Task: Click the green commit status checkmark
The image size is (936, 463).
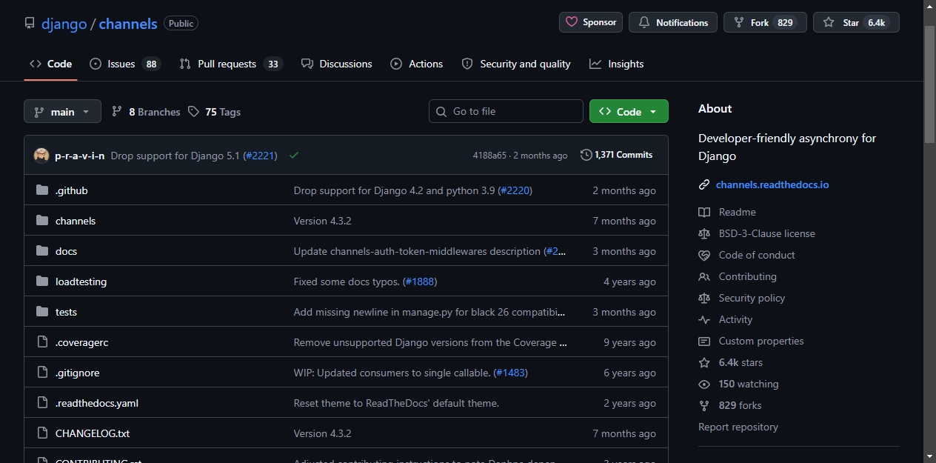Action: tap(294, 156)
